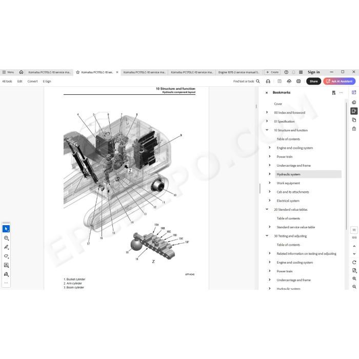Open the Acrobat Menu hamburger icon

click(4, 72)
